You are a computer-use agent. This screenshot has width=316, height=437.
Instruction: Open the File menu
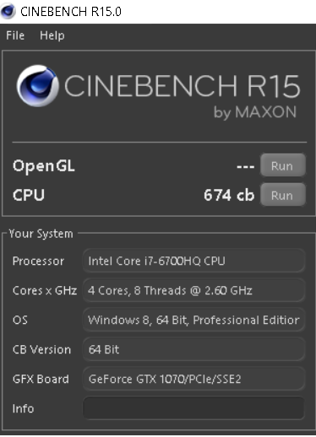pos(15,35)
